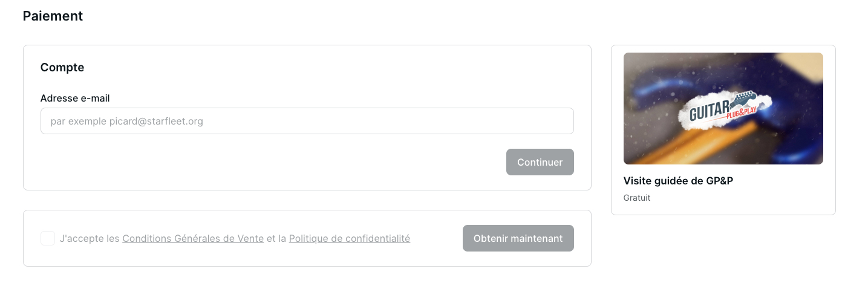This screenshot has width=845, height=289.
Task: Tick the J'accepte les conditions checkbox
Action: click(x=48, y=238)
